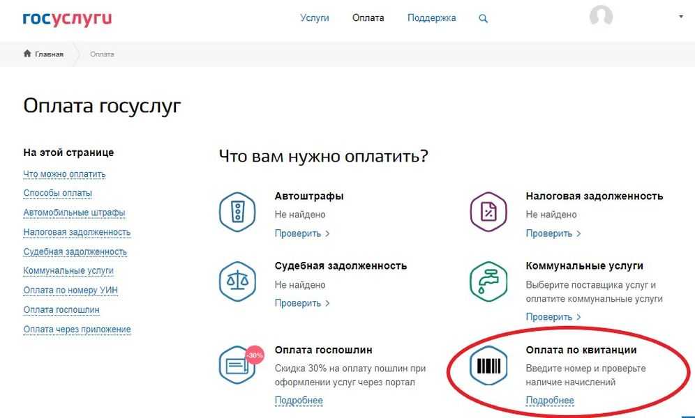695x418 pixels.
Task: Open search with the magnifier icon
Action: (x=483, y=19)
